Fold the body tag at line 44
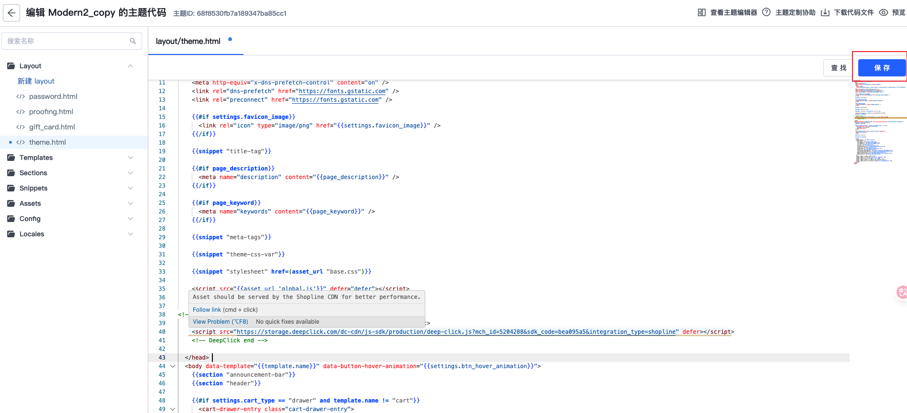Screen dimensions: 907x413 click(173, 366)
